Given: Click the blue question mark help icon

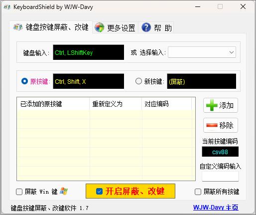Looking at the screenshot, I should (x=146, y=27).
